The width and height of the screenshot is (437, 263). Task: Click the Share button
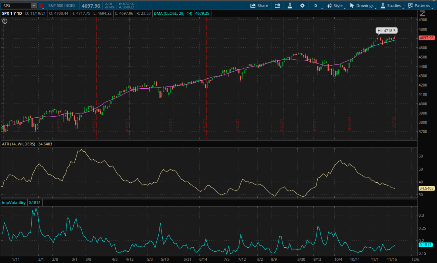click(x=259, y=5)
